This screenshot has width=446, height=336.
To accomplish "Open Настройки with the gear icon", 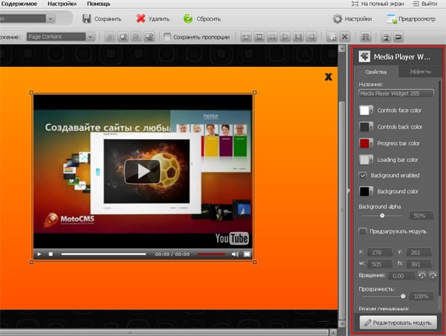I will tap(337, 19).
